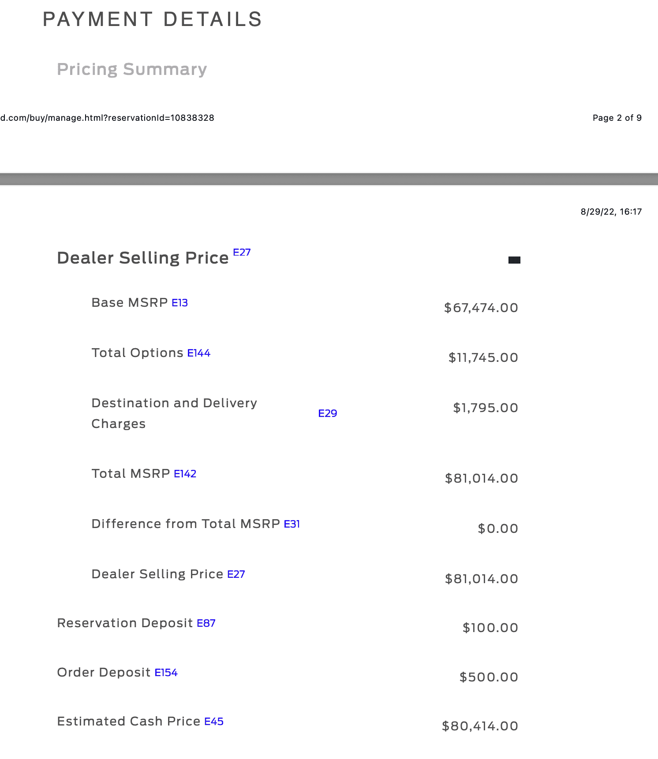Open the E27 footnote beside the bold Dealer Selling Price heading

coord(242,252)
